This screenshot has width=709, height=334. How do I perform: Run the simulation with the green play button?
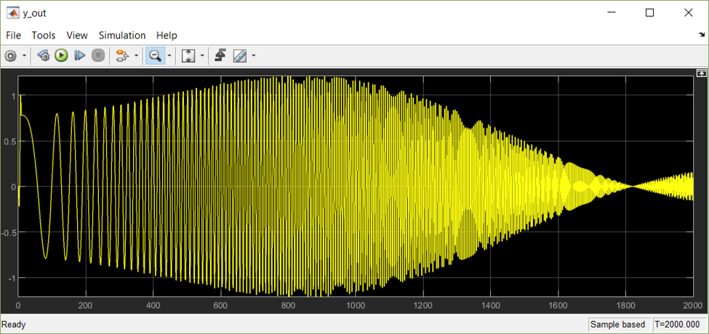coord(61,56)
